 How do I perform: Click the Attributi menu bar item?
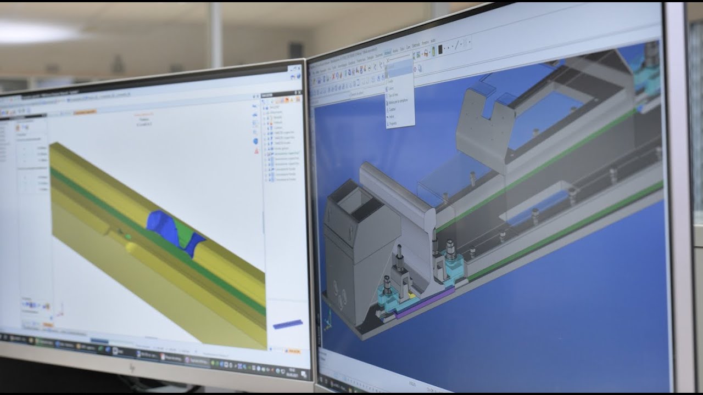pyautogui.click(x=388, y=51)
